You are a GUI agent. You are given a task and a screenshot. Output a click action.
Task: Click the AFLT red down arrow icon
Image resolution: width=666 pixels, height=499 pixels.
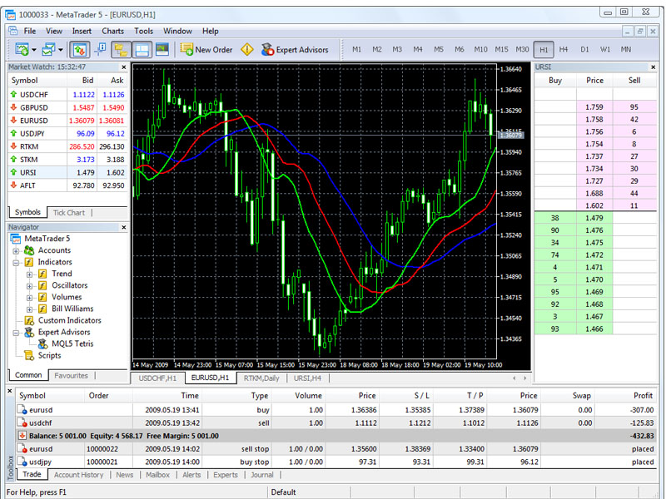pyautogui.click(x=13, y=185)
